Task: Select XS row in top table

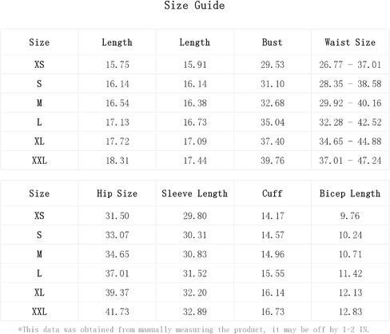Action: tap(195, 65)
